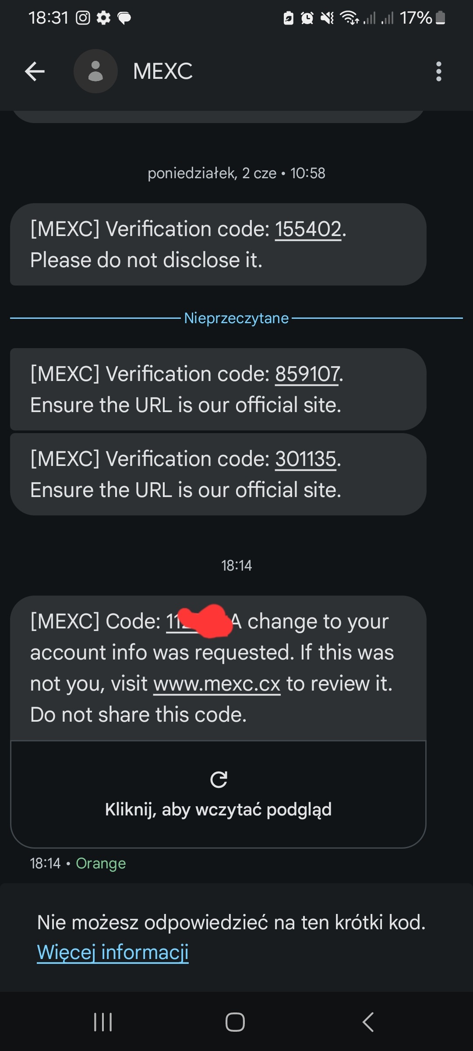Tap the Instagram notification icon in status bar

click(83, 18)
